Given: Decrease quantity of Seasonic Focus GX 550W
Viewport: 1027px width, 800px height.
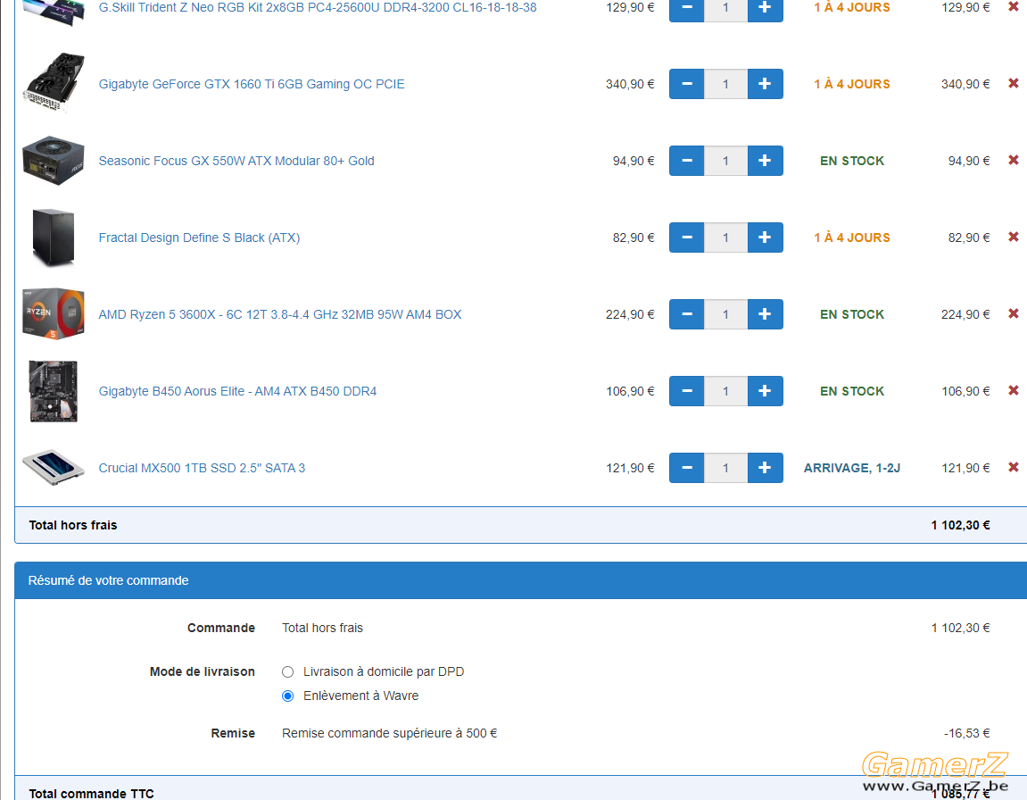Looking at the screenshot, I should (686, 161).
